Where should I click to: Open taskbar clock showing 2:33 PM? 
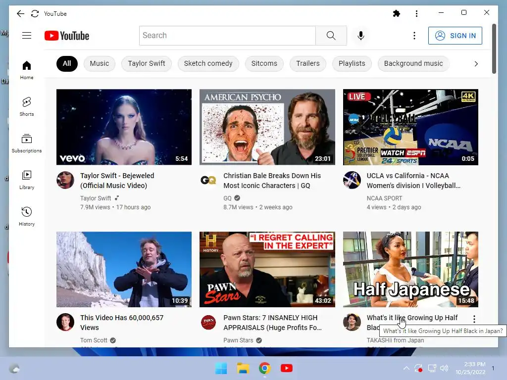(470, 368)
